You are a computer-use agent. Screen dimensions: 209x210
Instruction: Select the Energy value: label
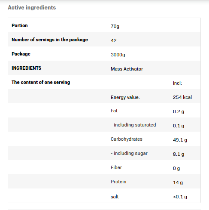125,97
